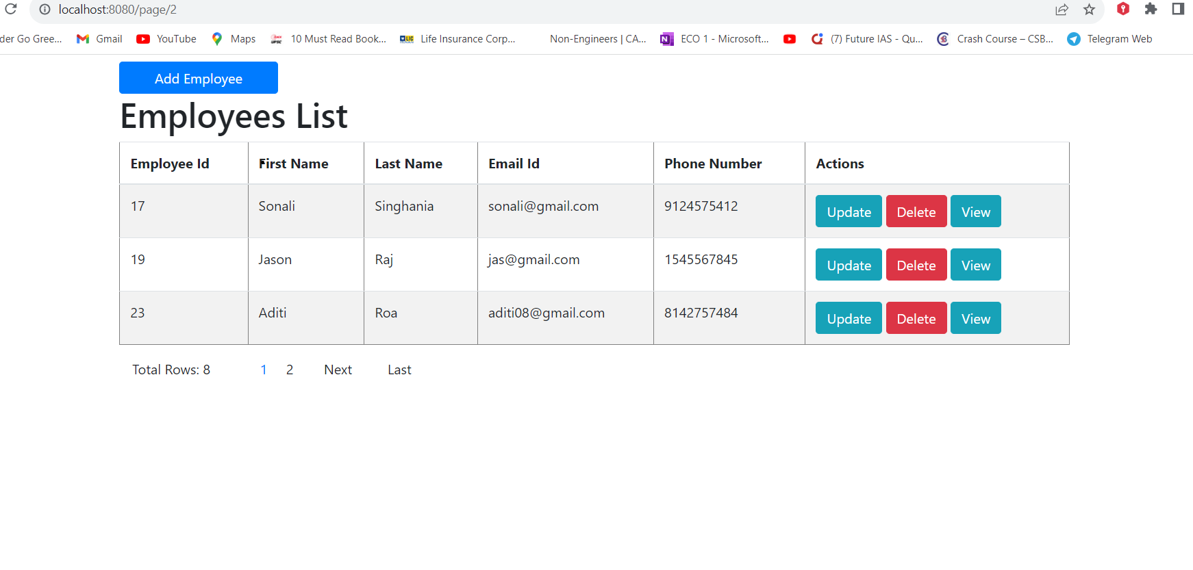Delete employee with Id 17
The height and width of the screenshot is (570, 1193).
point(916,211)
